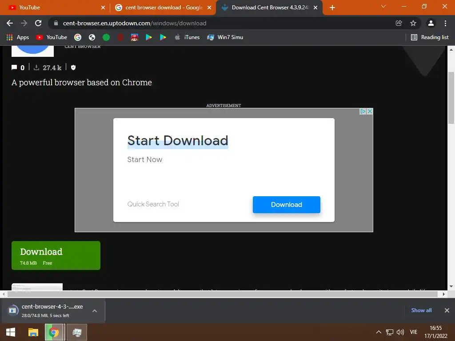Click the lock icon in address bar
Viewport: 455px width, 341px height.
click(56, 23)
